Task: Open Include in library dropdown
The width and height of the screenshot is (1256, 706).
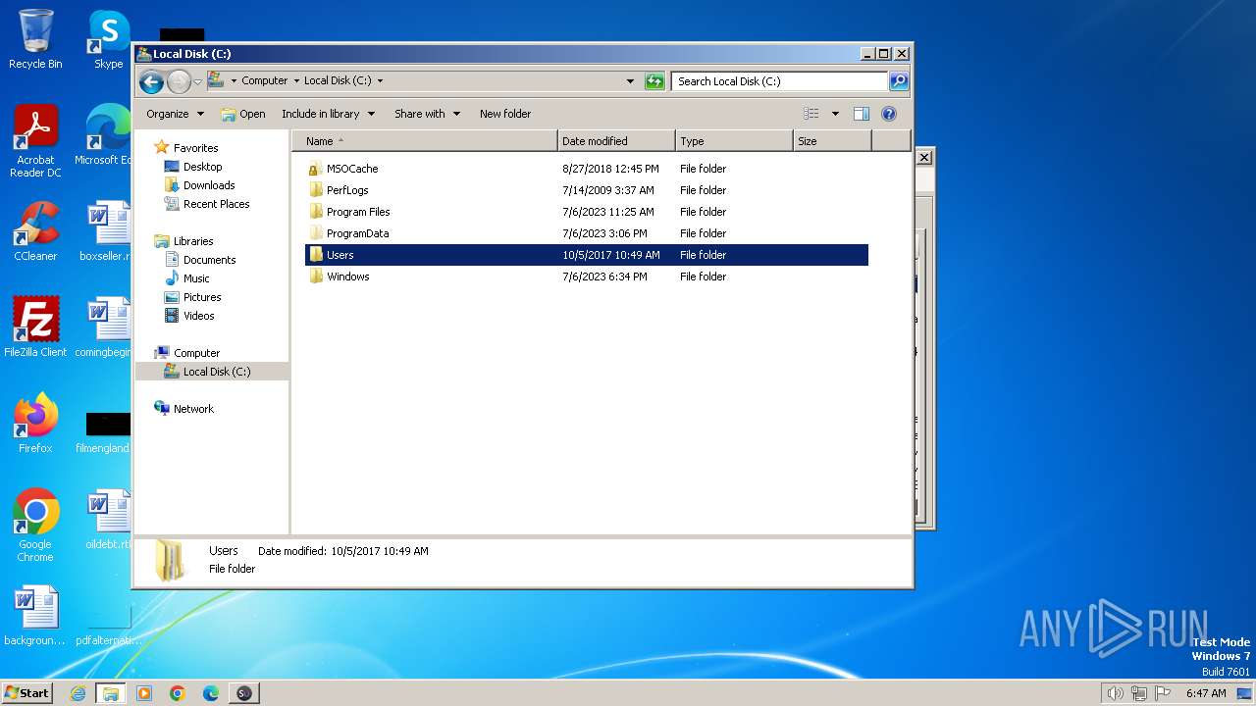Action: pos(328,114)
